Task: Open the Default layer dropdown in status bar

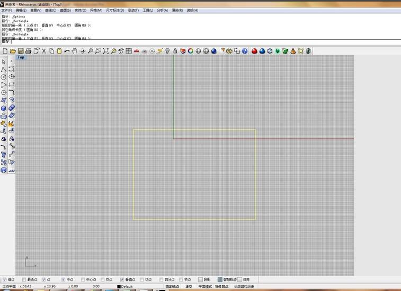Action: tap(126, 287)
